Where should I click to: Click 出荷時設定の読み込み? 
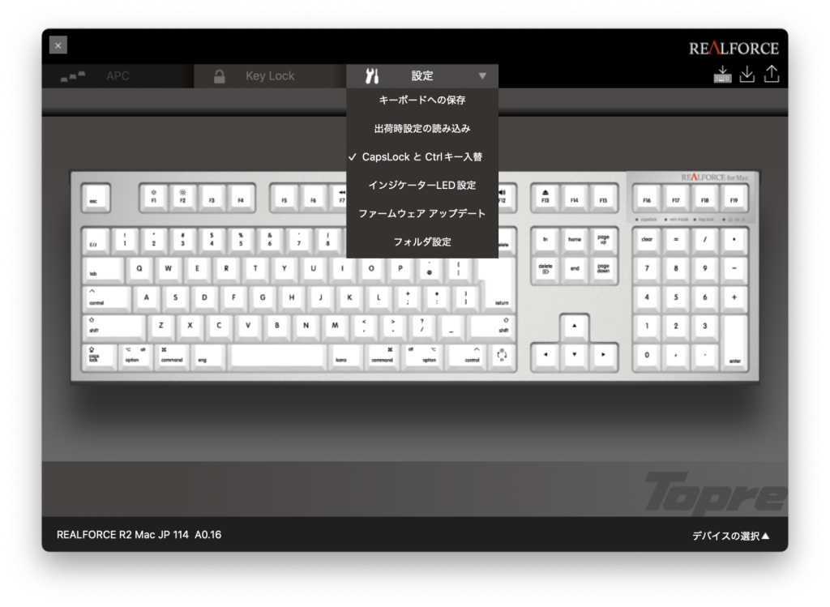(x=422, y=128)
